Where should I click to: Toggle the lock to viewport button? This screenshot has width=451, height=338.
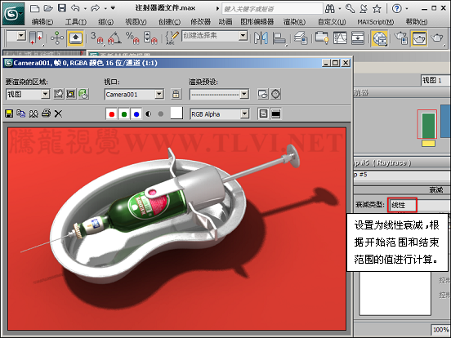(x=176, y=94)
